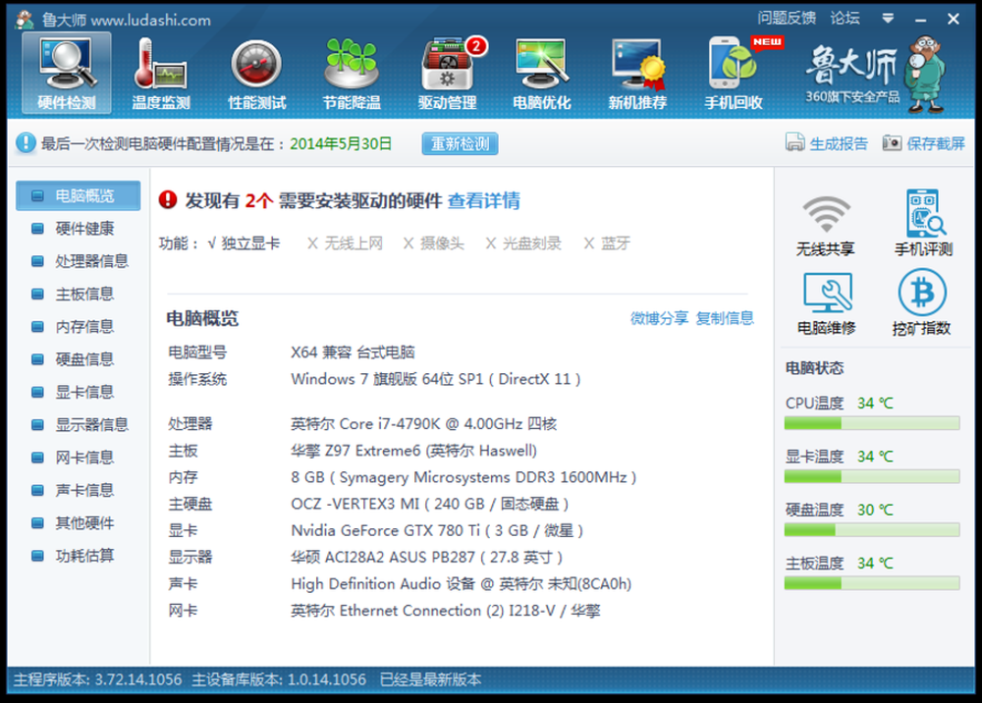This screenshot has height=703, width=982.
Task: Click the red warning exclamation icon
Action: [x=168, y=199]
